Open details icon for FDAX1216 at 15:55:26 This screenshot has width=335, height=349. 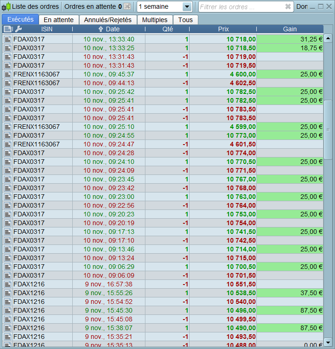7,293
